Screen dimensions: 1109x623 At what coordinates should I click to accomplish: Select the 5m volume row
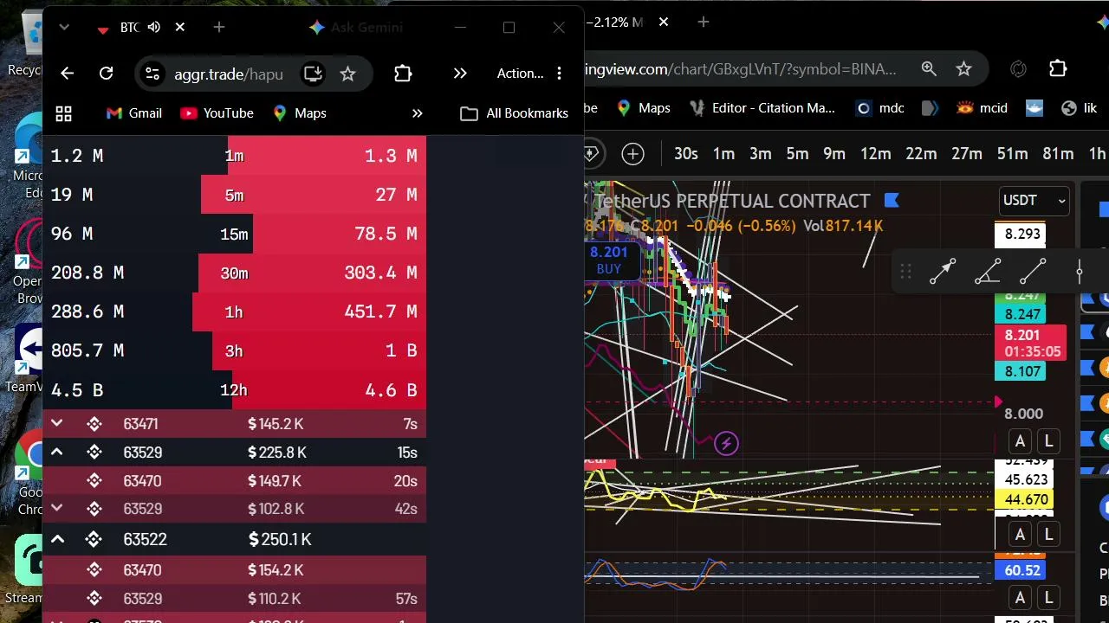[x=234, y=195]
